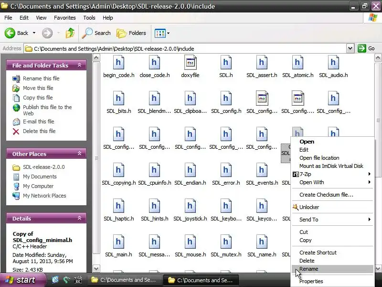The image size is (382, 287).
Task: Click the address bar path field
Action: pyautogui.click(x=185, y=49)
